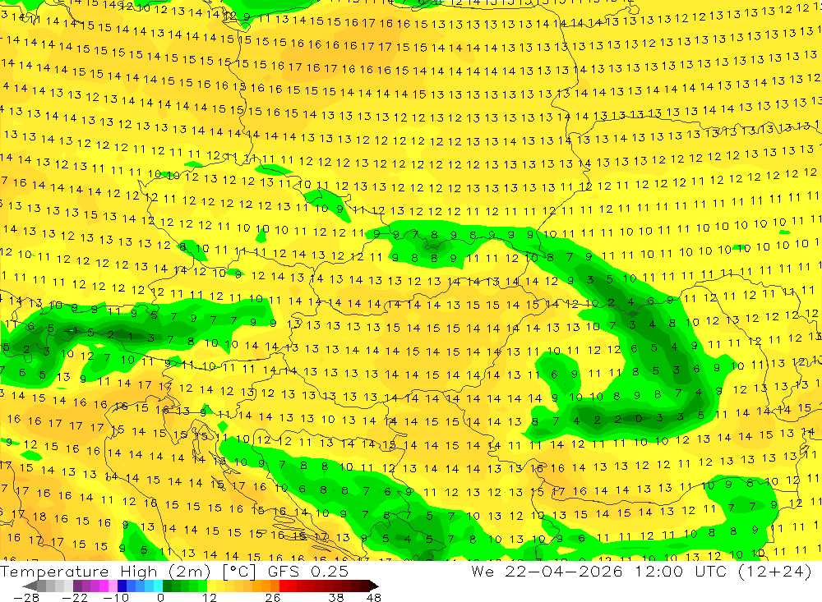The width and height of the screenshot is (822, 602).
Task: Click the '-10' legend scale label
Action: pyautogui.click(x=116, y=597)
